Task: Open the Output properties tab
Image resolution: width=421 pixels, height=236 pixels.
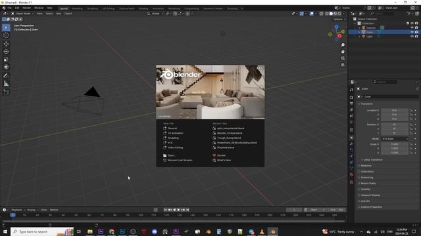Action: pos(351,104)
